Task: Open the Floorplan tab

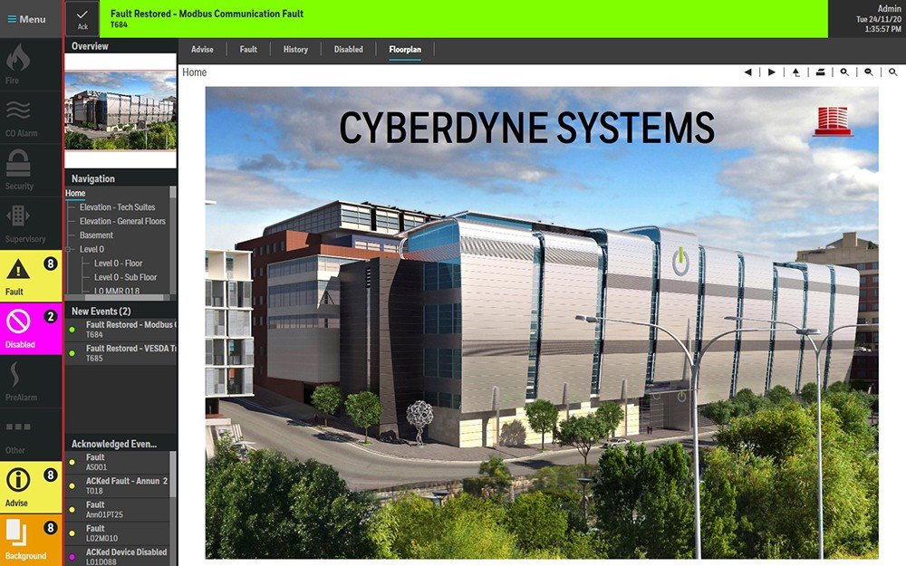Action: coord(405,49)
